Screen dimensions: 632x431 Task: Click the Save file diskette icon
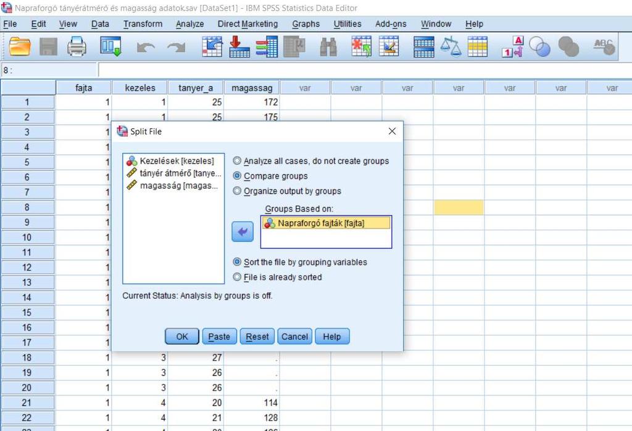pos(48,46)
